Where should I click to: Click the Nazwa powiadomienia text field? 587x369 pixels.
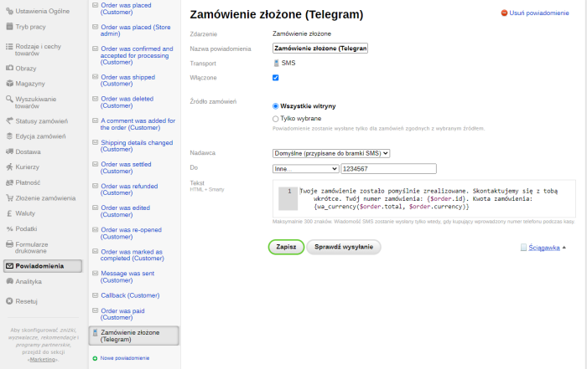(x=320, y=49)
